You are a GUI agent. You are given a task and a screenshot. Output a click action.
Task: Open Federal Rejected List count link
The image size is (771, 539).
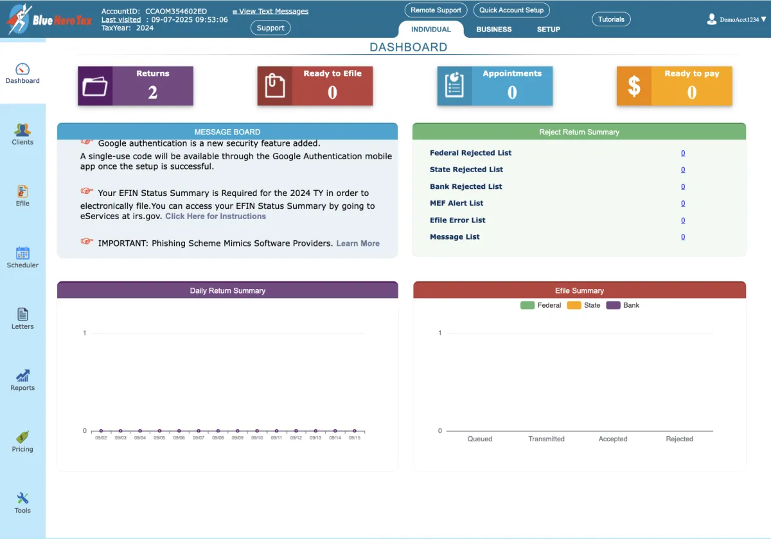(683, 153)
